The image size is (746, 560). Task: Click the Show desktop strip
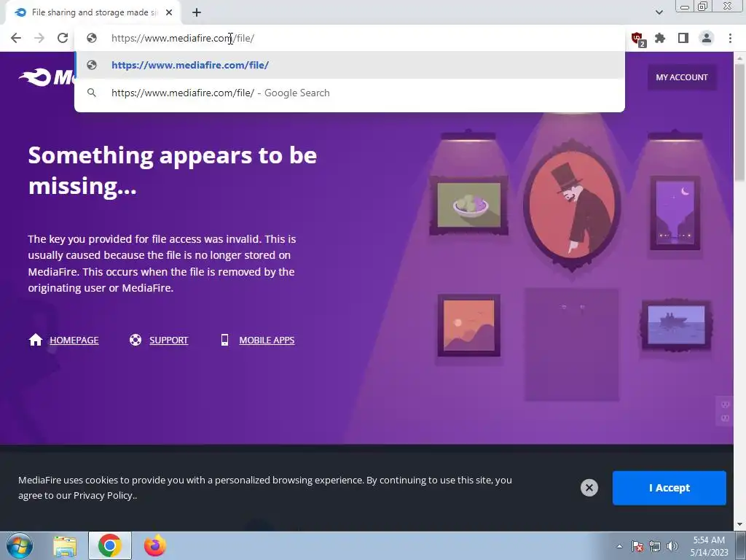point(741,545)
